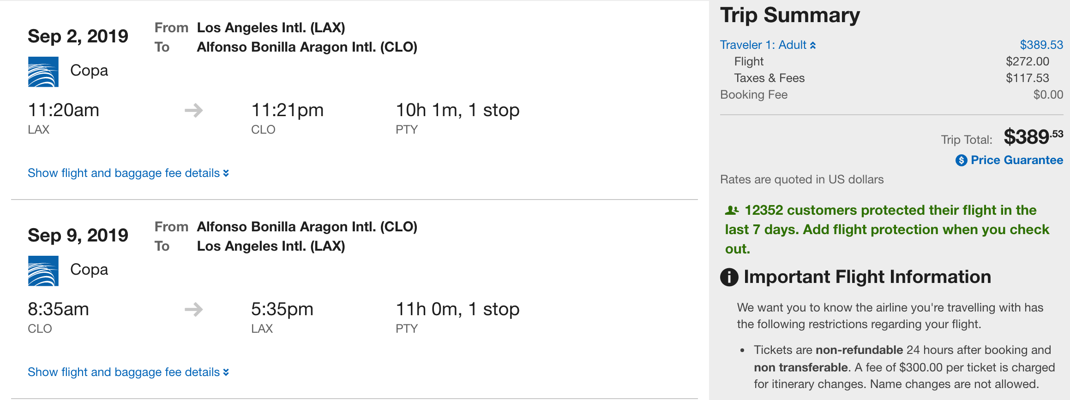Click the Trip Summary heading
Screen dimensions: 1070x400
tap(790, 15)
